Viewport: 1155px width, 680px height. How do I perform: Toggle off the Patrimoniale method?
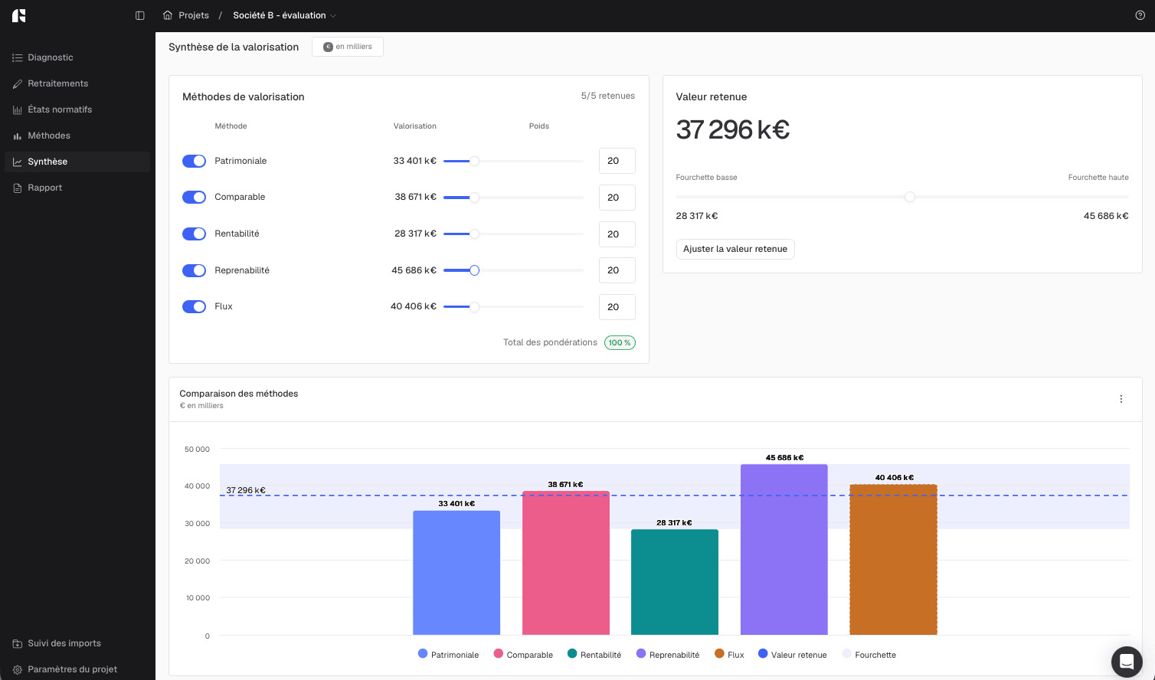195,161
